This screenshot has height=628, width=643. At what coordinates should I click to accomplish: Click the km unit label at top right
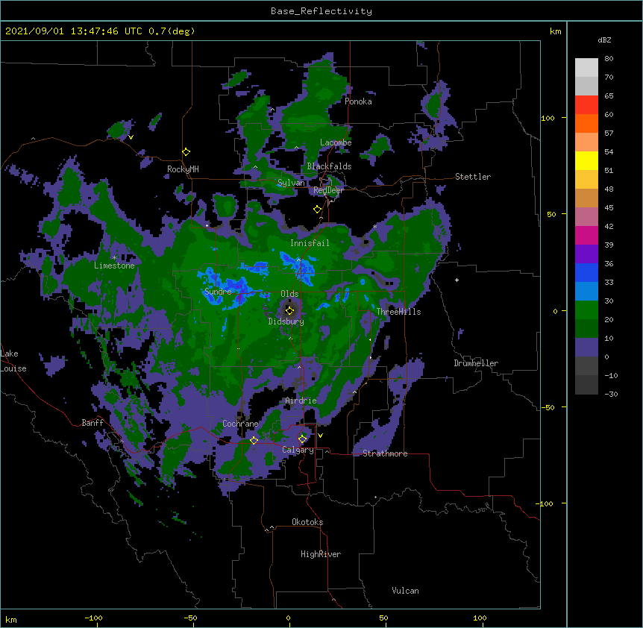pyautogui.click(x=556, y=31)
